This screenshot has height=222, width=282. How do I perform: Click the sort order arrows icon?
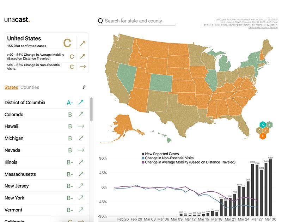(84, 87)
